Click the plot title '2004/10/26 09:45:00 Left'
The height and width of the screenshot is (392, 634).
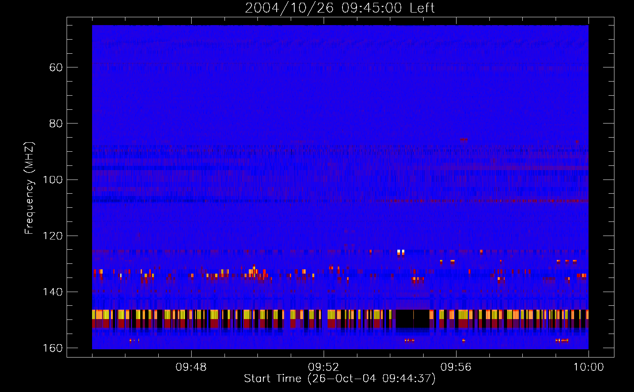point(340,8)
